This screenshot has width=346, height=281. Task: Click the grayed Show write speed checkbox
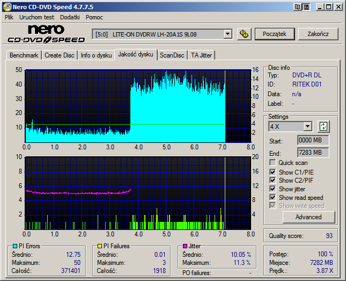[x=273, y=206]
